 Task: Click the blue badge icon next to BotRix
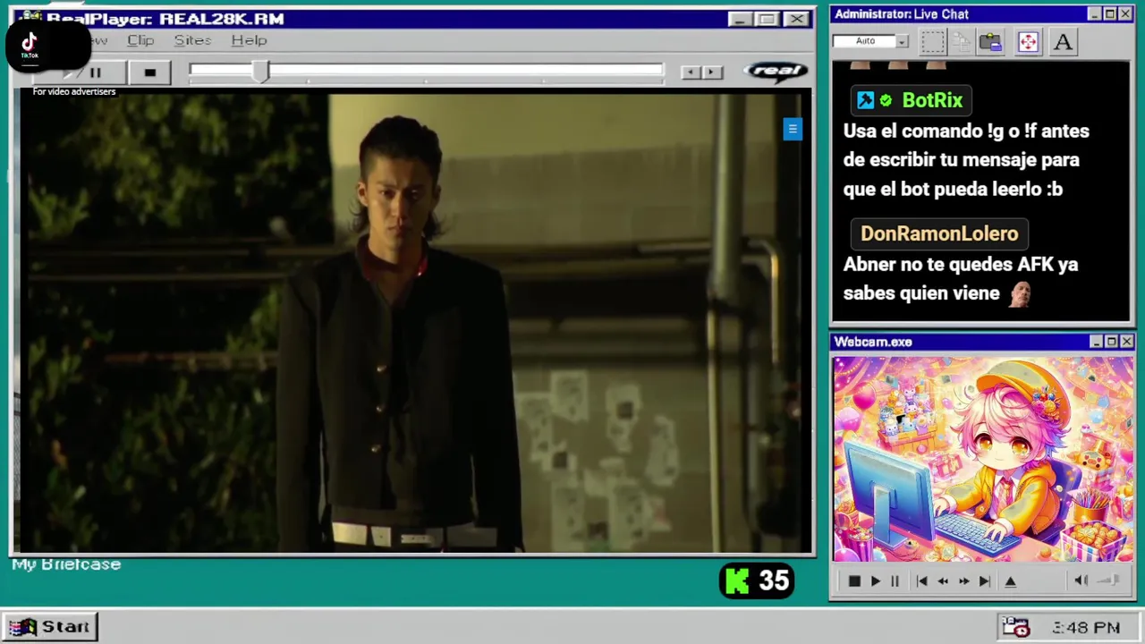pyautogui.click(x=865, y=100)
